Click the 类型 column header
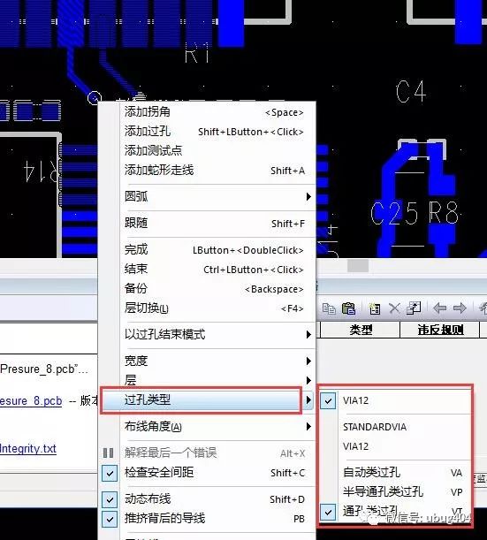Image resolution: width=487 pixels, height=540 pixels. coord(361,330)
